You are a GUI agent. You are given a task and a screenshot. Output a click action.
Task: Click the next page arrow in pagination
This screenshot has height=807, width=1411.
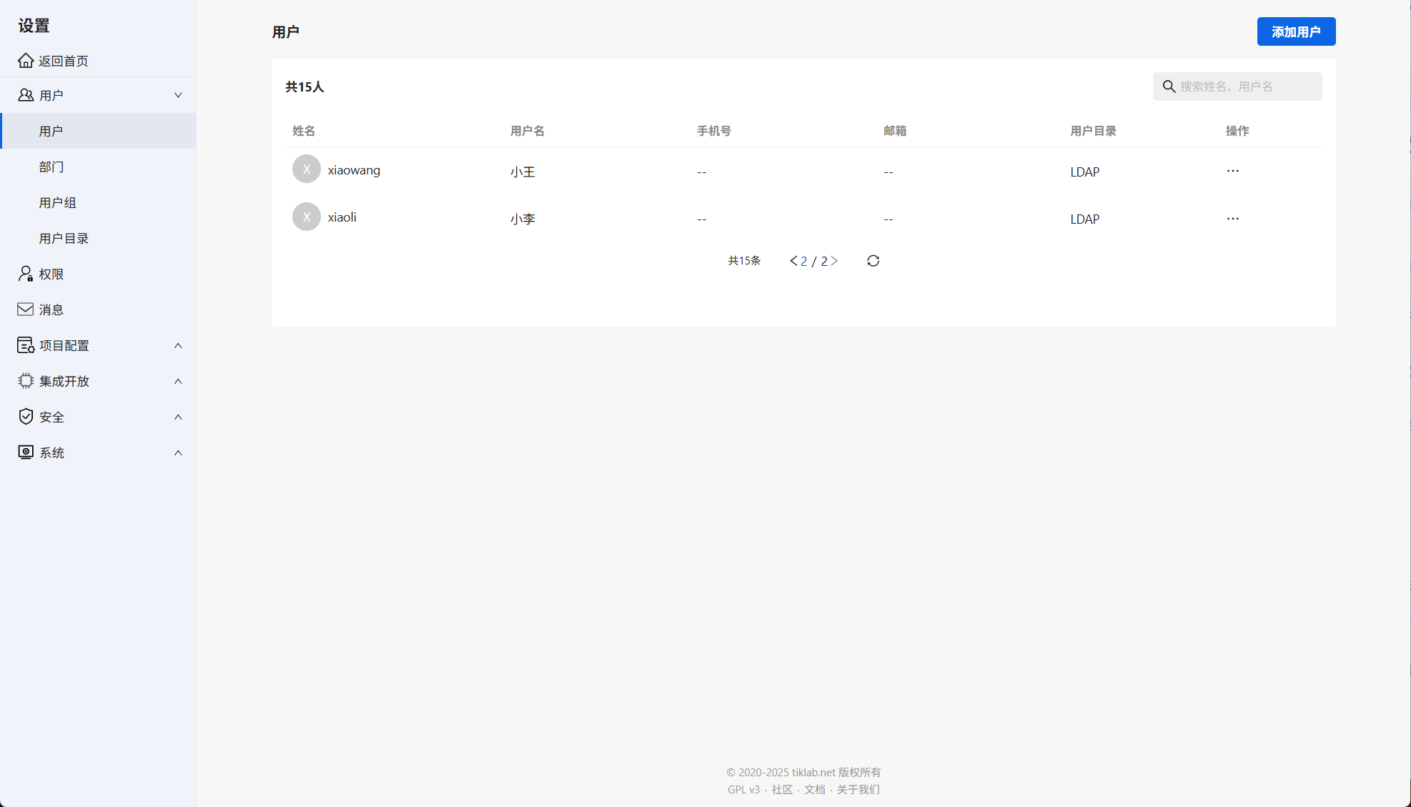(834, 261)
